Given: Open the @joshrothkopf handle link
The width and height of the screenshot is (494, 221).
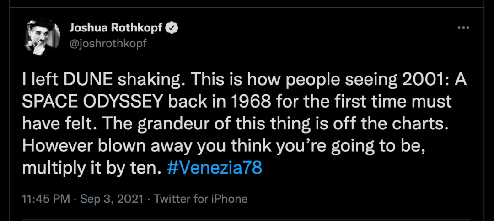Looking at the screenshot, I should click(108, 42).
